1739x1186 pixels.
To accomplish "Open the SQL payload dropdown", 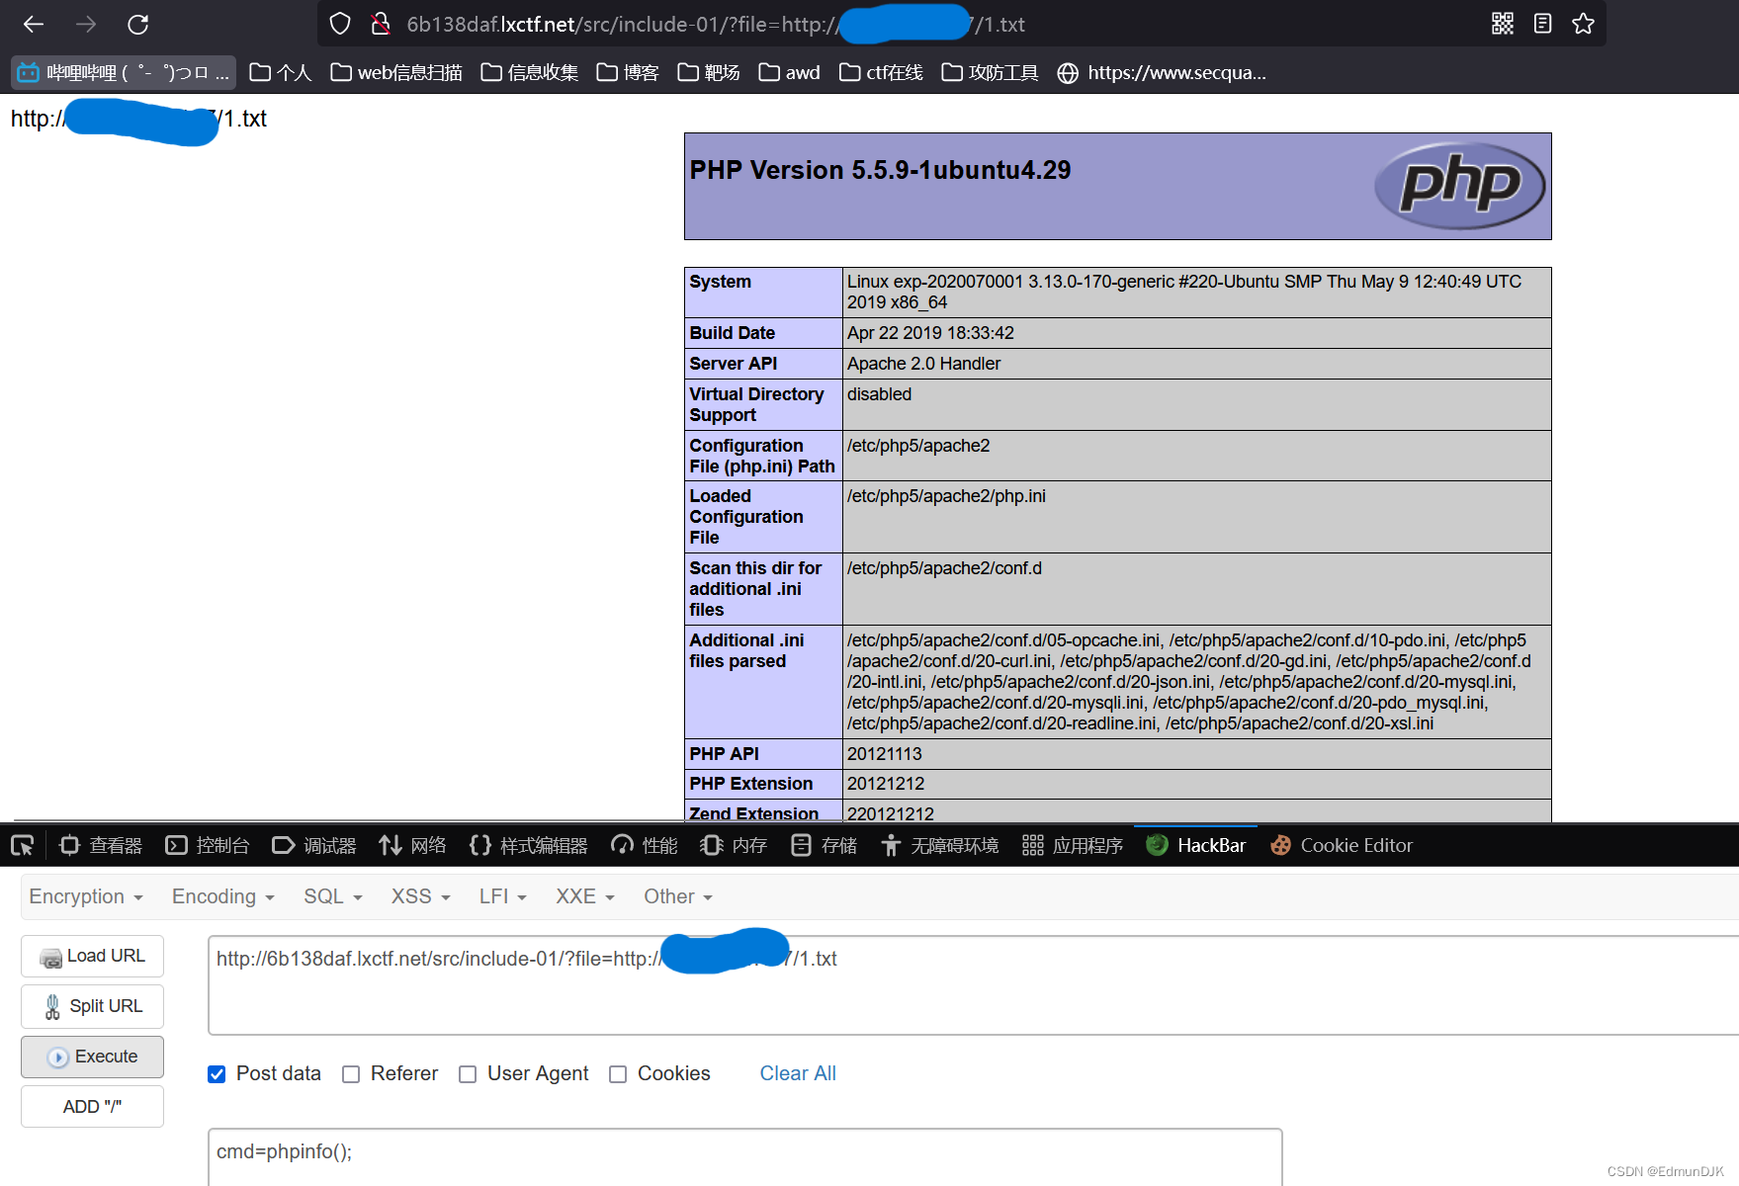I will 331,896.
